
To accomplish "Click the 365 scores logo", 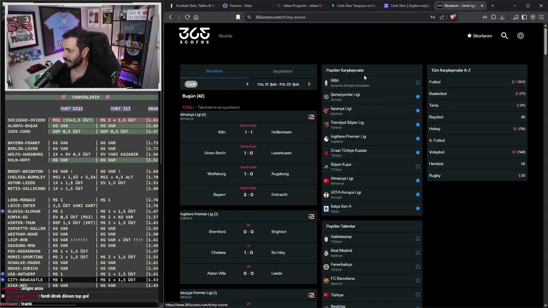I will tap(194, 36).
